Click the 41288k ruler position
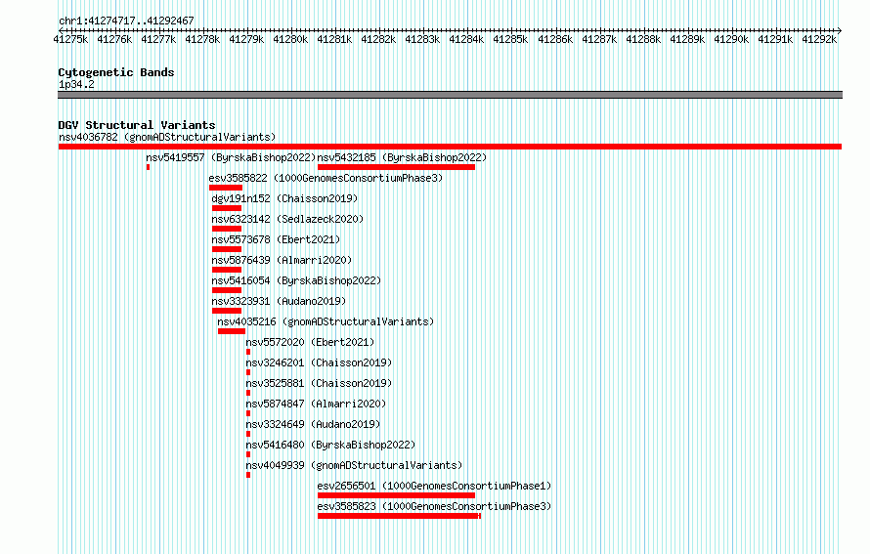This screenshot has height=554, width=870. click(643, 39)
